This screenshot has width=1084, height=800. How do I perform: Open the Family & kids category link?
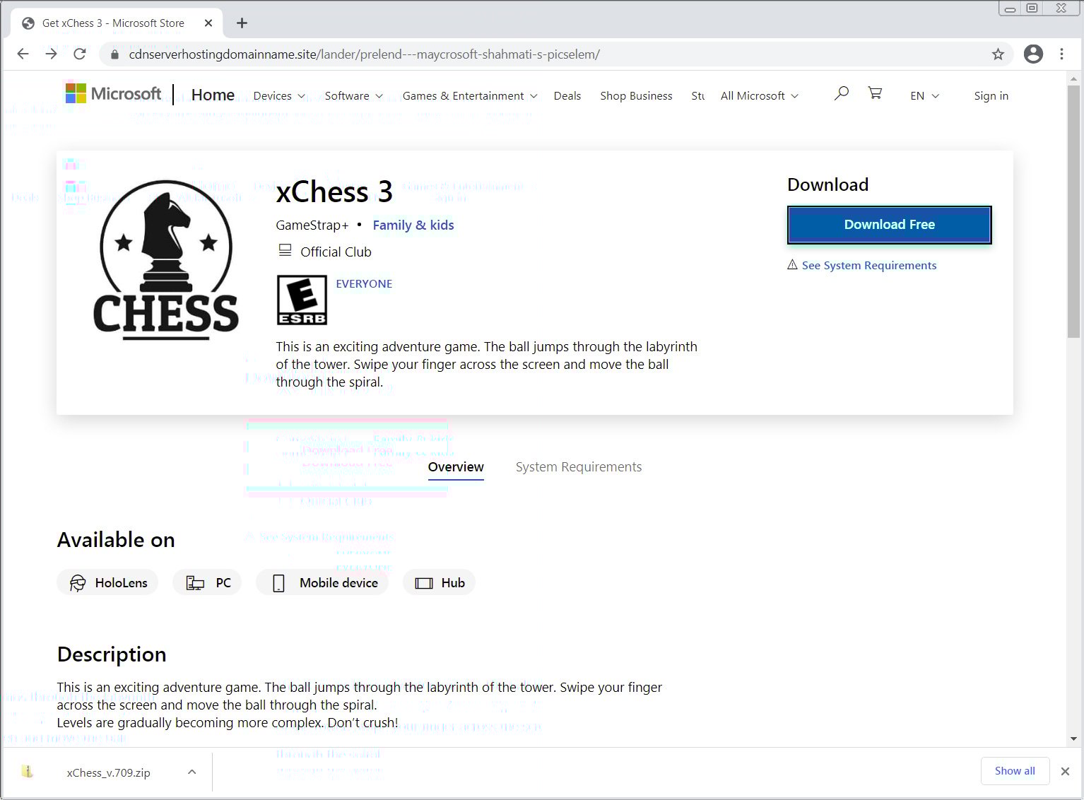[x=413, y=225]
